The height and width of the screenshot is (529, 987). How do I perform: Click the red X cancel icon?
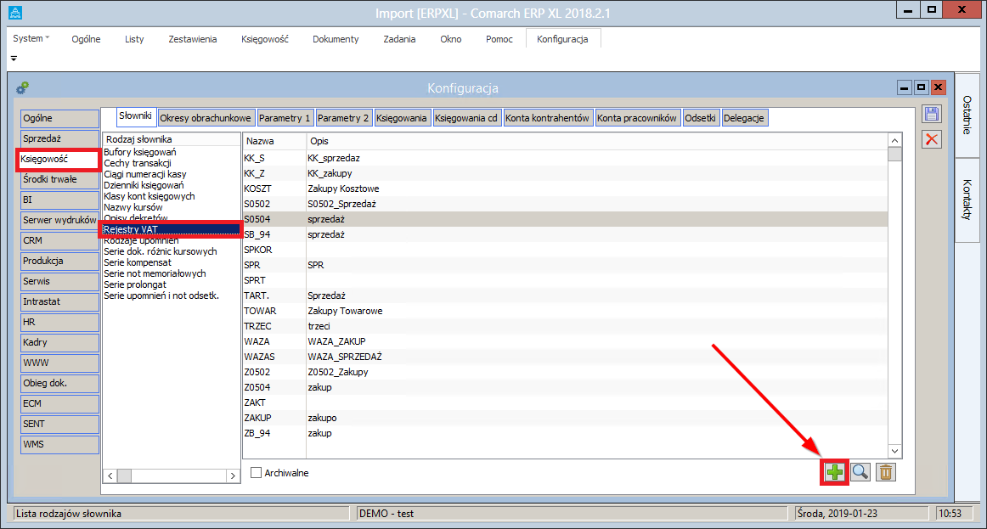932,139
